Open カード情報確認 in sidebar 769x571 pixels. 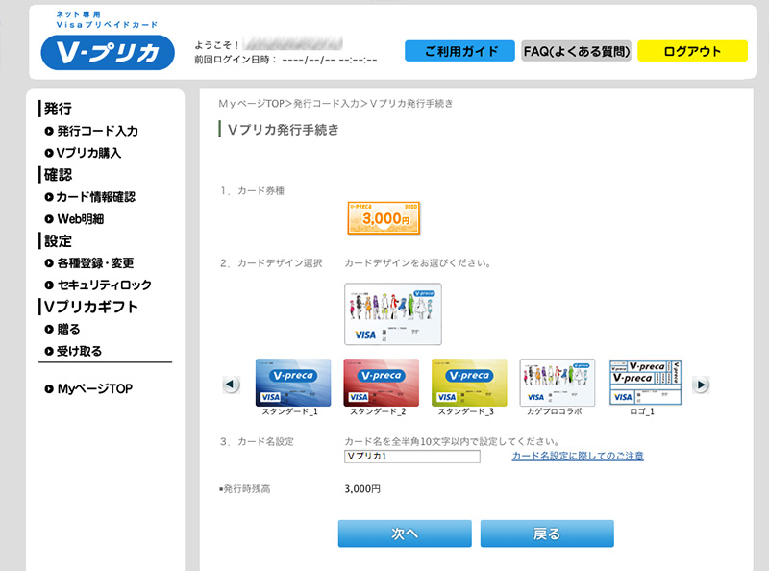(x=95, y=197)
